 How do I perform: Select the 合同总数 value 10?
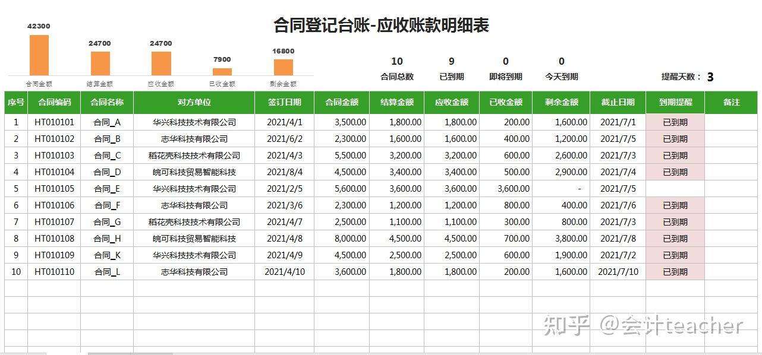click(x=397, y=61)
